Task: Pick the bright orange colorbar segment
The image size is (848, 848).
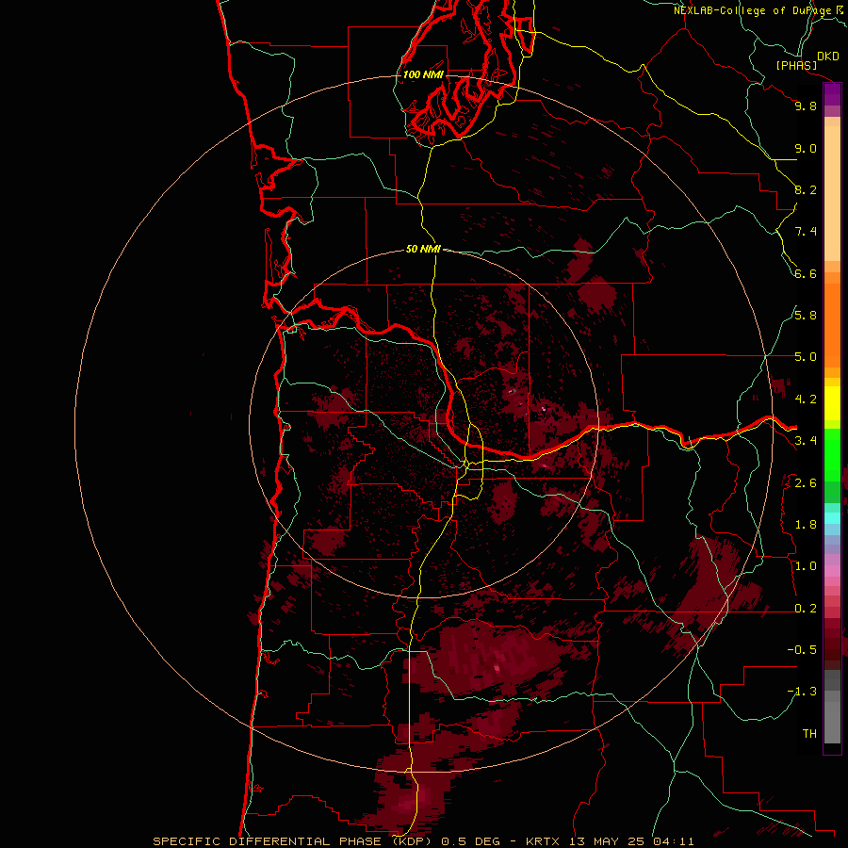Action: click(x=832, y=326)
